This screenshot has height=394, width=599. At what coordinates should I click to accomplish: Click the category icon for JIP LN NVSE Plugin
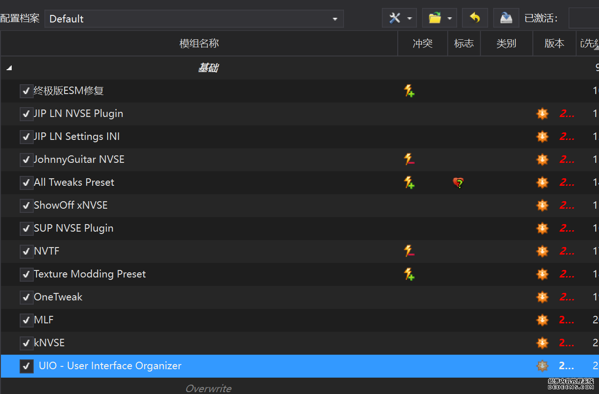[x=542, y=114]
